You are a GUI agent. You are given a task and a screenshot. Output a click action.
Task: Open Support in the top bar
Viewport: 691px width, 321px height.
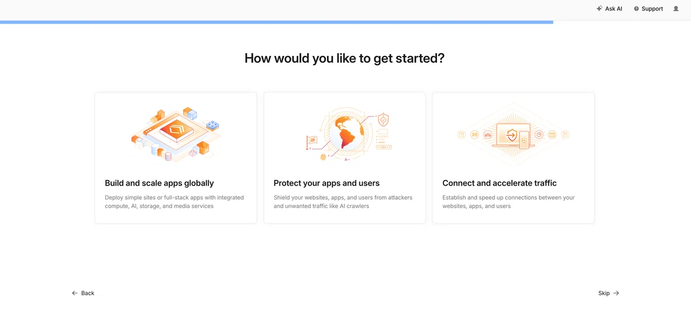(x=648, y=9)
